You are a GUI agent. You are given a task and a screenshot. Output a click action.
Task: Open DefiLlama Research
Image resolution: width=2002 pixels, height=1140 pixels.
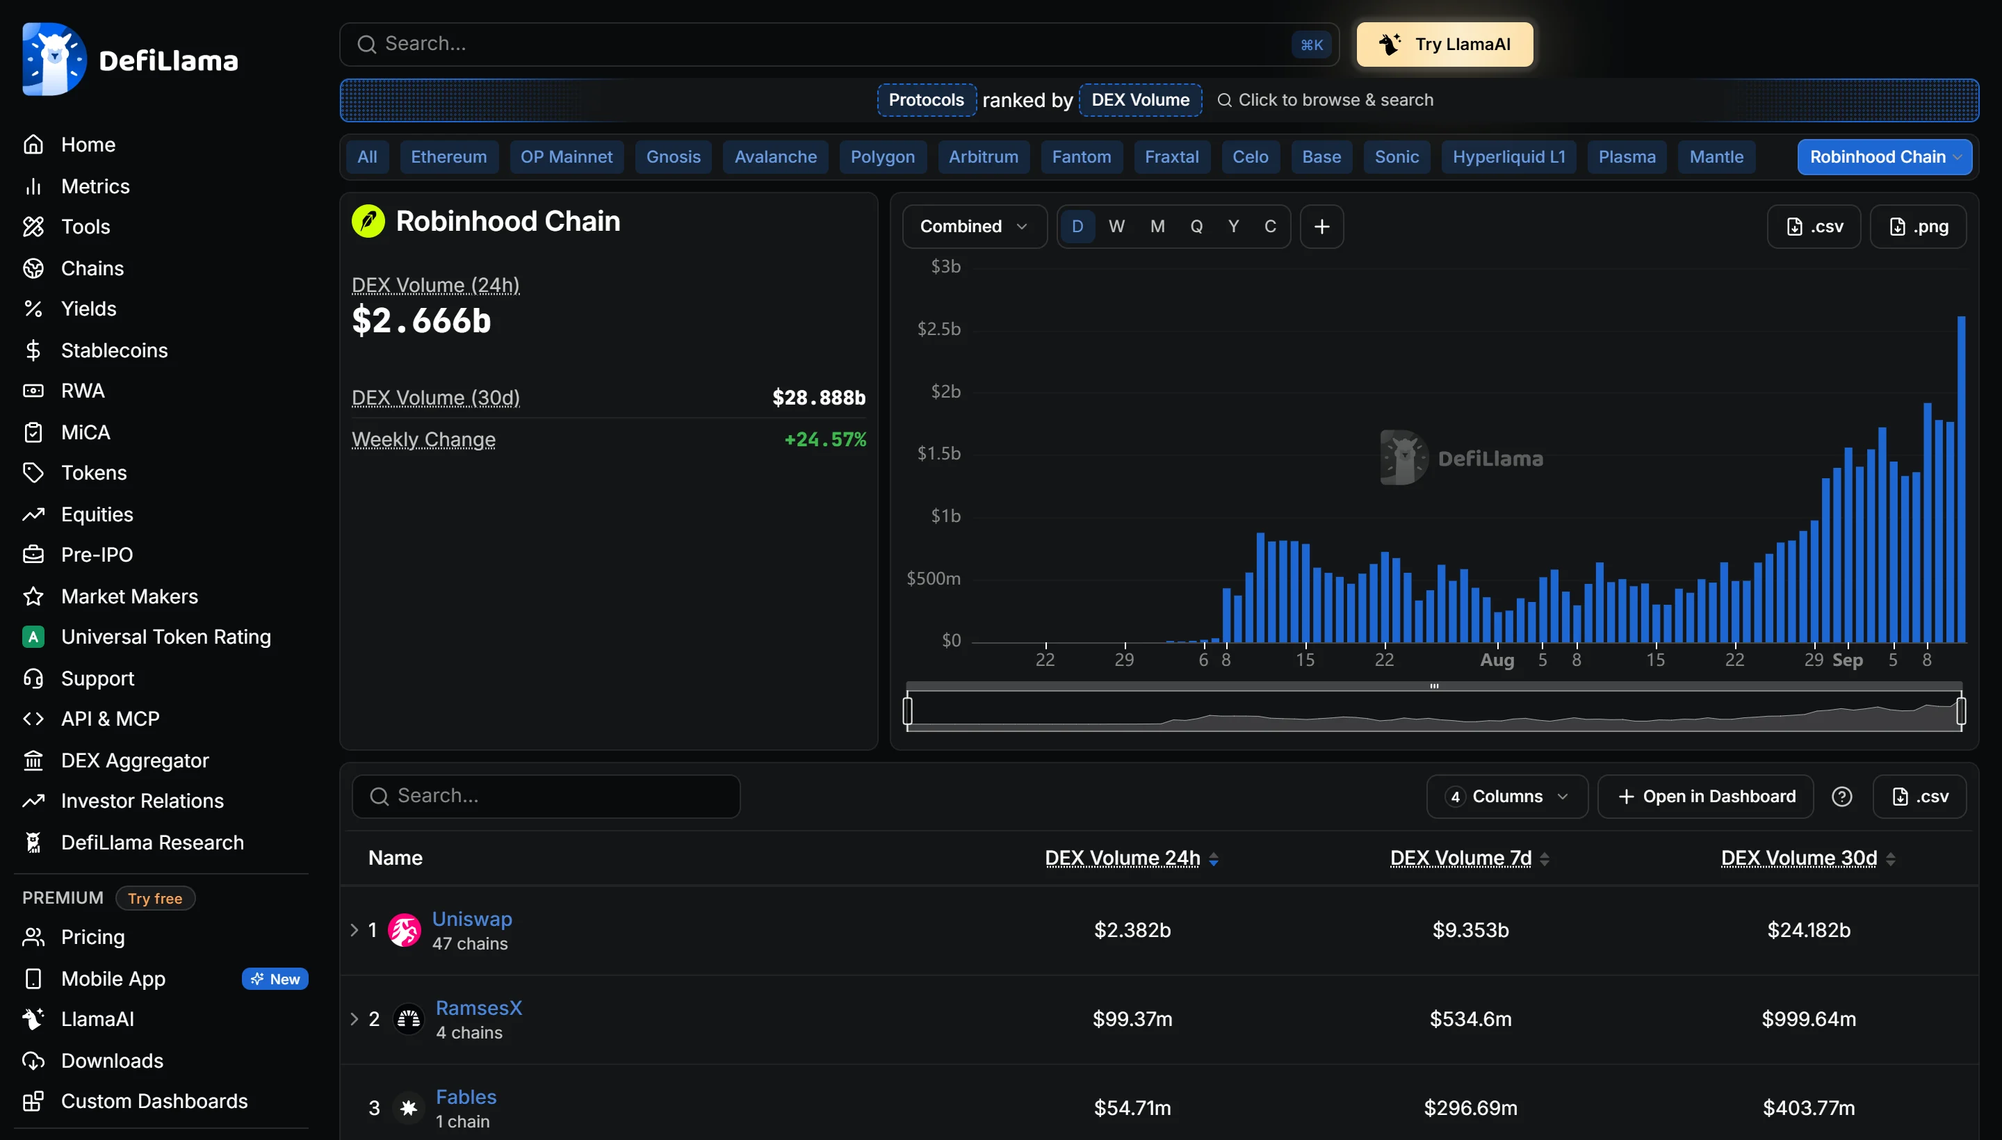tap(153, 842)
